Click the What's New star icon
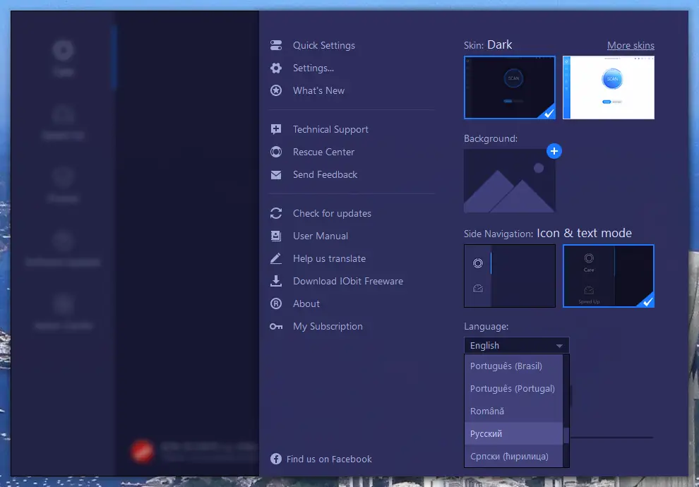 coord(276,90)
